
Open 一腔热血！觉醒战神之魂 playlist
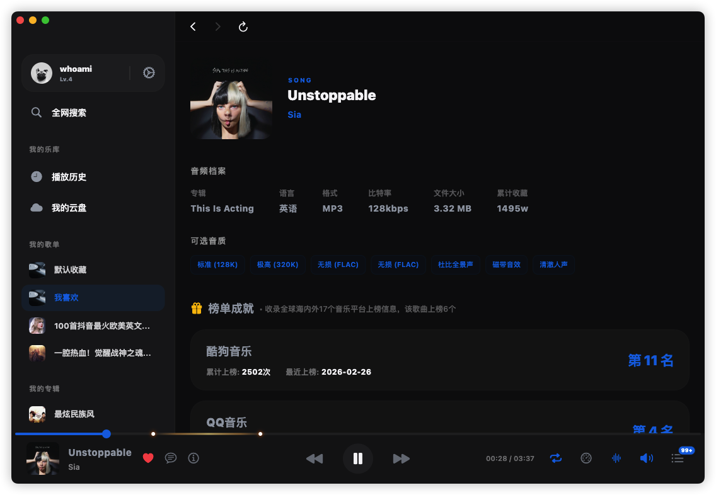pos(93,353)
